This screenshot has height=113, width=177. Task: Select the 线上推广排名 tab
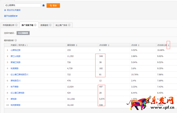(61, 25)
